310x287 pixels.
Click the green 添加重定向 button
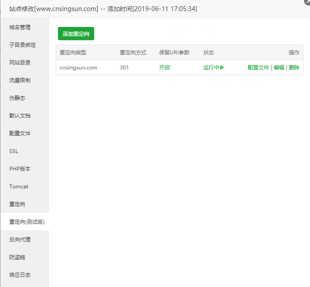76,34
